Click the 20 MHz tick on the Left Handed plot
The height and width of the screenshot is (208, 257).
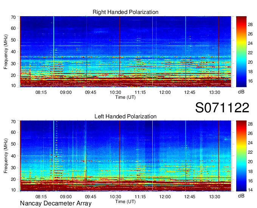[13, 179]
